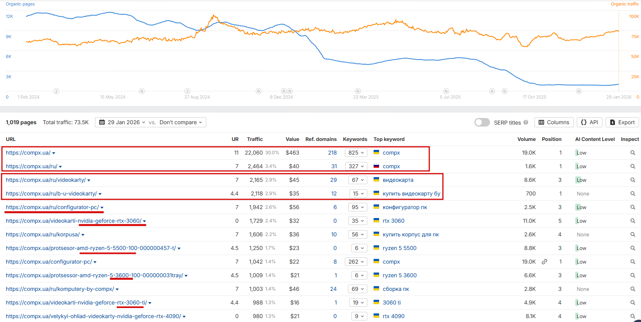
Task: Open the Don't compare dropdown
Action: [x=181, y=122]
